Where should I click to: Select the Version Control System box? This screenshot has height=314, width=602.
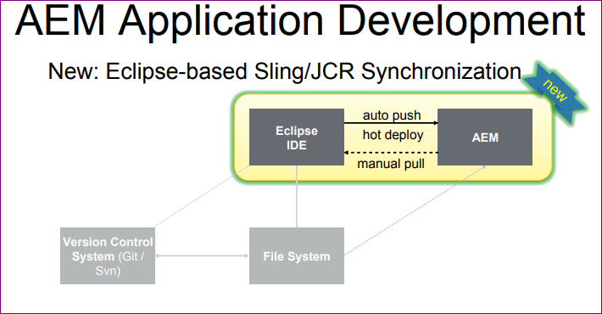click(108, 256)
